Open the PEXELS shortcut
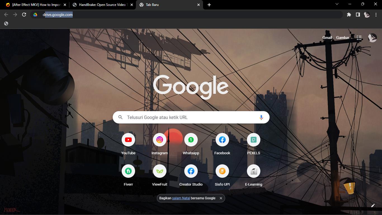382x215 pixels. click(x=254, y=140)
